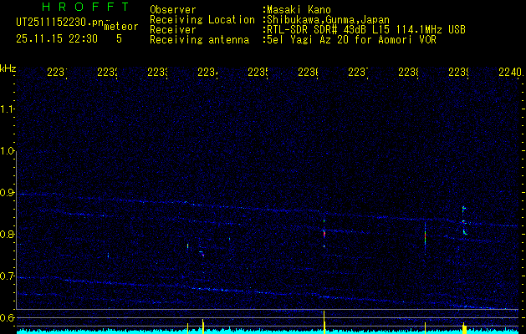Click the Receiving antenna label

tap(199, 40)
